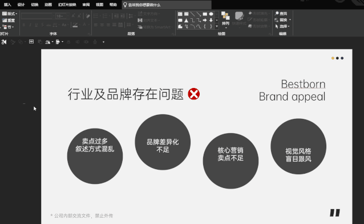
Task: Open the columns option icon
Action: [130, 25]
